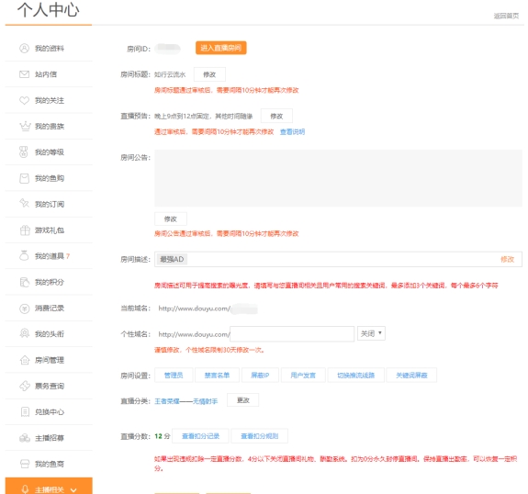This screenshot has width=528, height=494.
Task: Click the 我的订阅 subscription icon
Action: tap(24, 204)
